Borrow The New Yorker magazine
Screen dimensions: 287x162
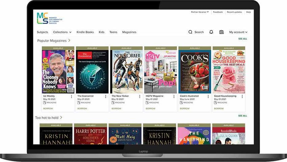116,108
